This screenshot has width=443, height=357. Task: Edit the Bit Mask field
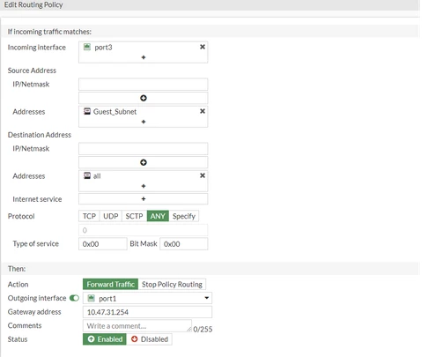point(184,244)
